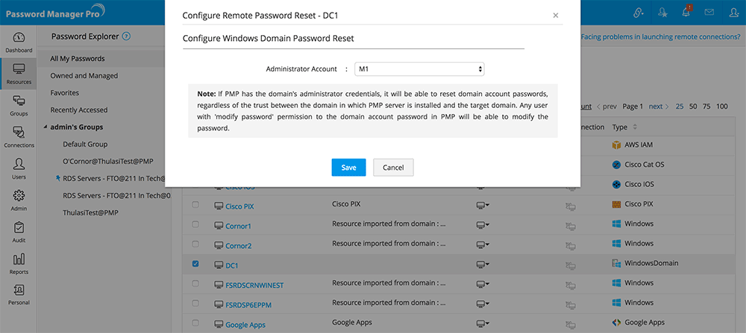The width and height of the screenshot is (746, 333).
Task: Open resource actions dropdown for FSRDSP6EPPM
Action: (483, 303)
